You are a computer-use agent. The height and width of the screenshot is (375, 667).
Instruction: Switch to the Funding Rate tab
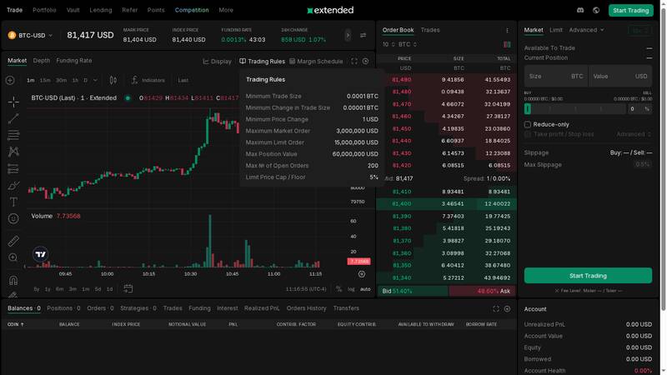coord(74,61)
